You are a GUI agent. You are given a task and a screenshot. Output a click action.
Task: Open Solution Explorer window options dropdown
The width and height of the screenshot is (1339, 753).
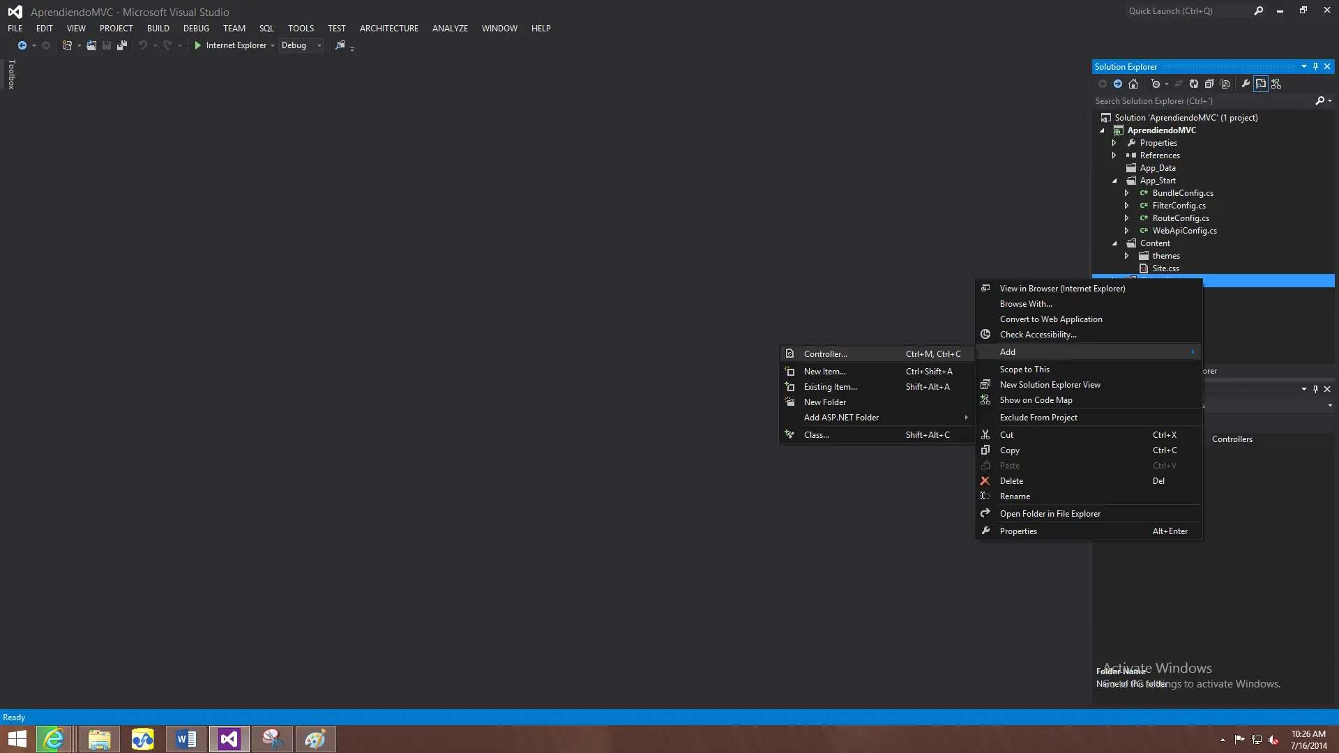coord(1304,67)
